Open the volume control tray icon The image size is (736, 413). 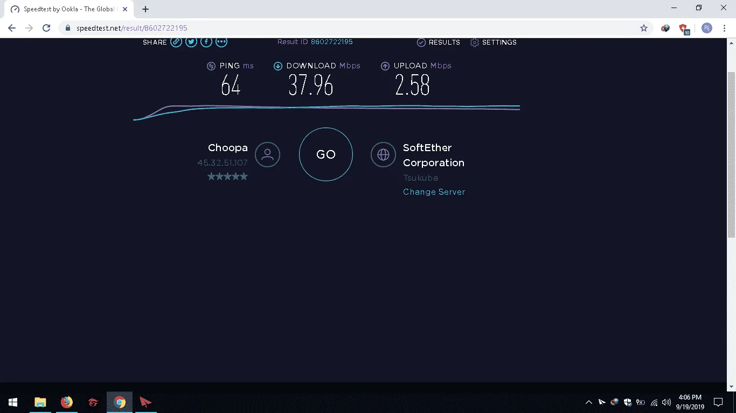[x=666, y=402]
